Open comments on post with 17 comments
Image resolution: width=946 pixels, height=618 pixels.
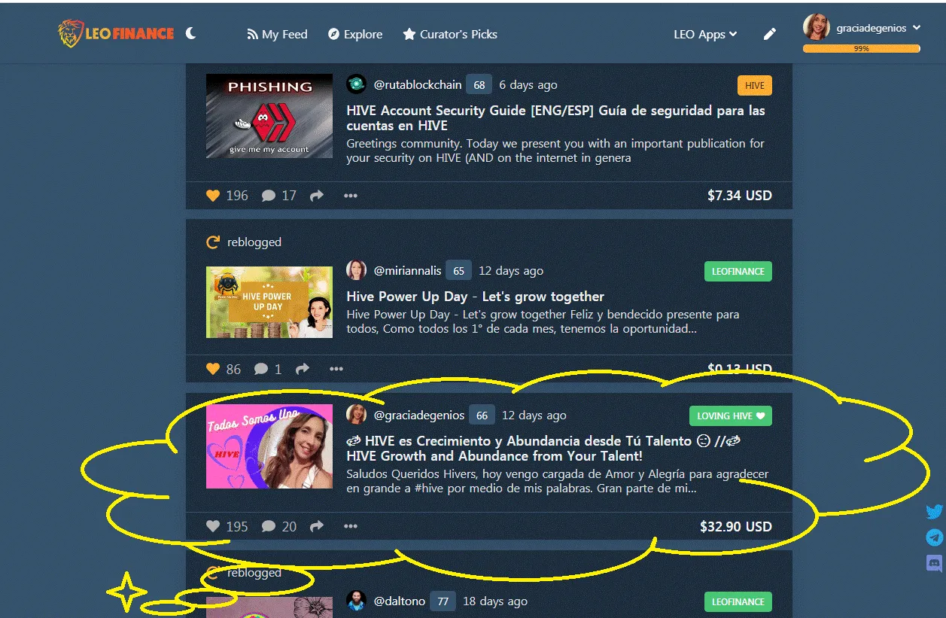tap(278, 196)
